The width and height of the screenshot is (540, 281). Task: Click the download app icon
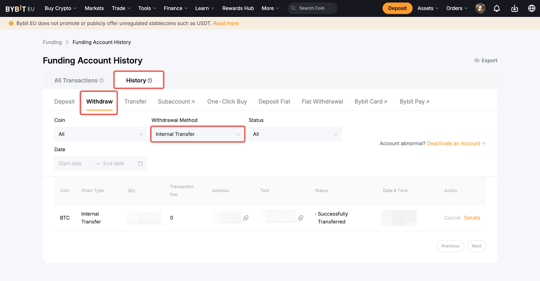(514, 8)
